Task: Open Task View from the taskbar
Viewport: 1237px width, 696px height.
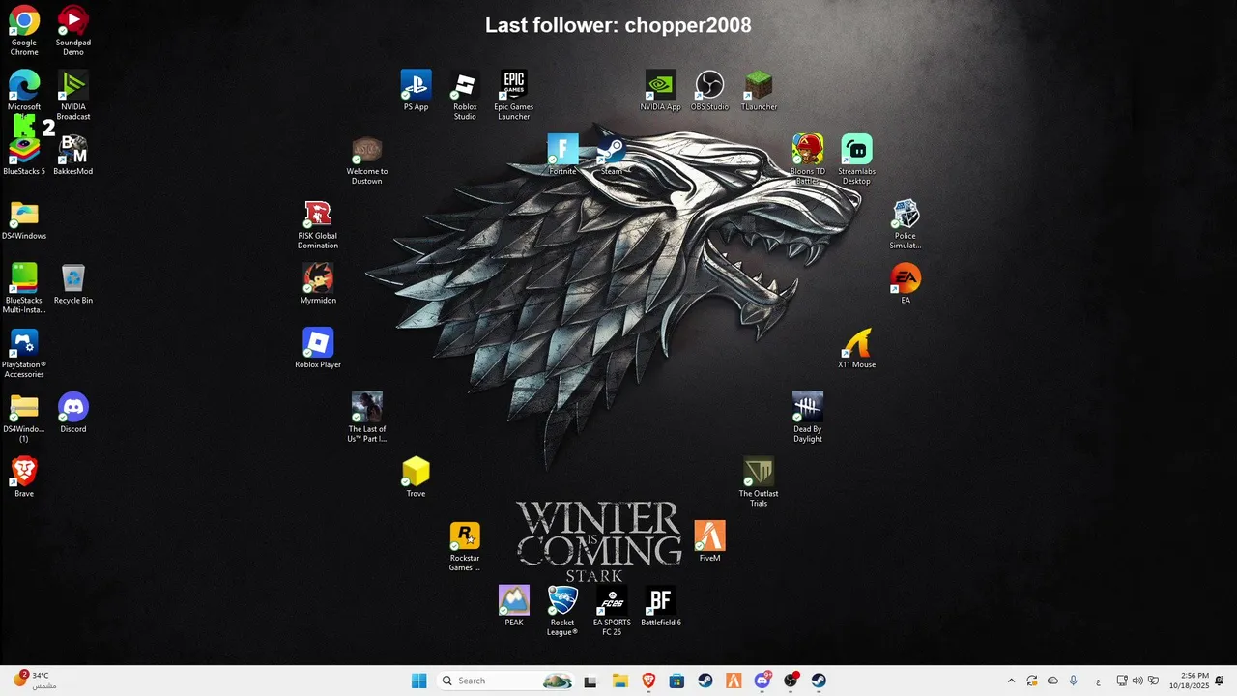Action: tap(590, 681)
